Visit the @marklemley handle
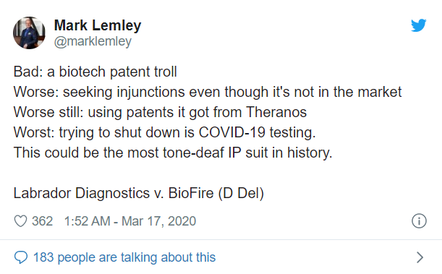This screenshot has height=274, width=442. (x=93, y=41)
